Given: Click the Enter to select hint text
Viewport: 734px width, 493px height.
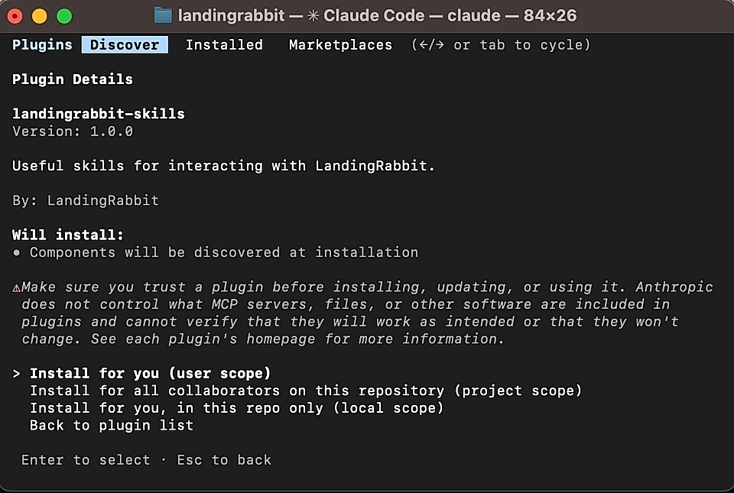Looking at the screenshot, I should [84, 459].
